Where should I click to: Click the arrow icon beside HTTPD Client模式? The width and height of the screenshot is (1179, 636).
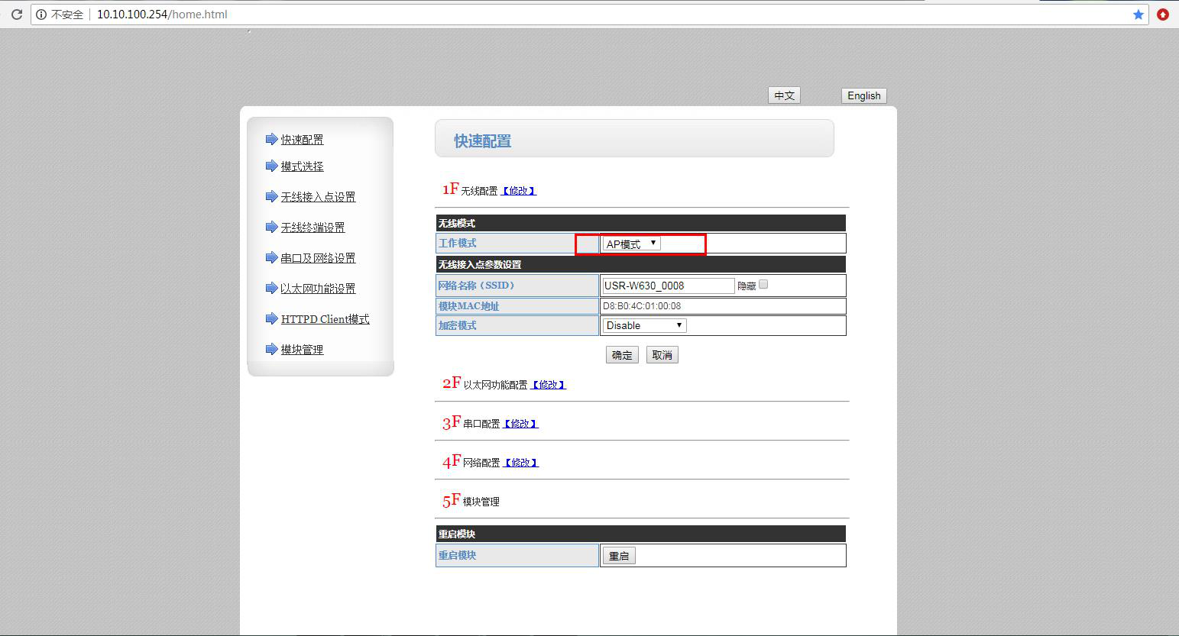pyautogui.click(x=270, y=318)
